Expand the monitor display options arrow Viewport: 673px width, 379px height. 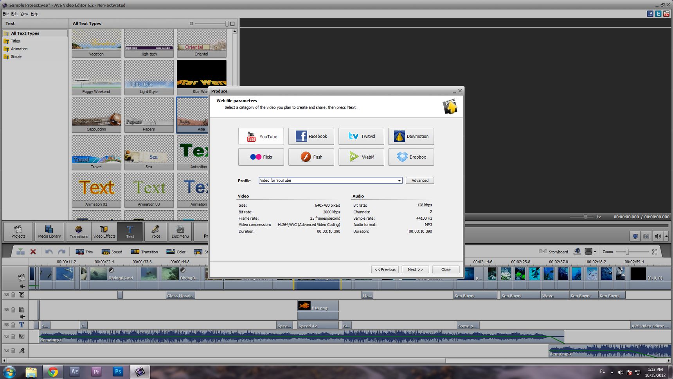595,252
